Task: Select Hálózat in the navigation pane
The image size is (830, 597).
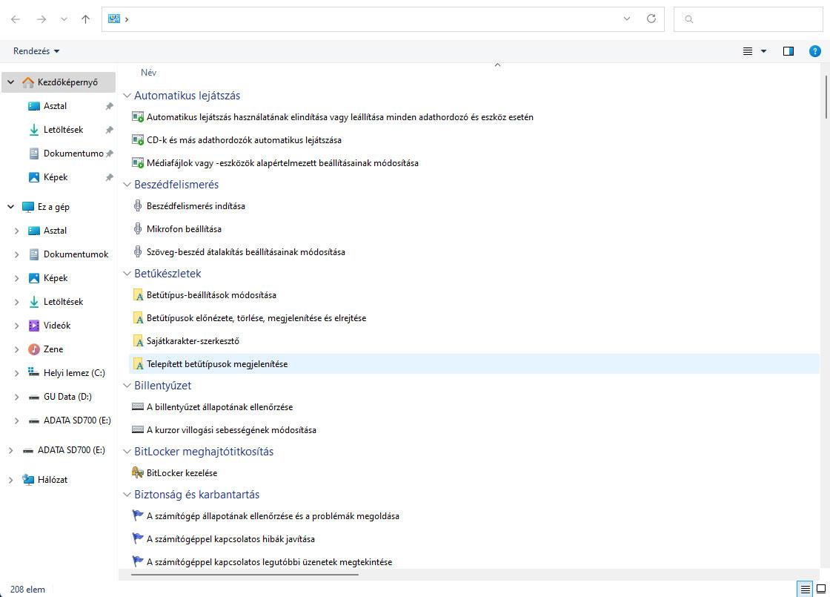Action: click(53, 480)
